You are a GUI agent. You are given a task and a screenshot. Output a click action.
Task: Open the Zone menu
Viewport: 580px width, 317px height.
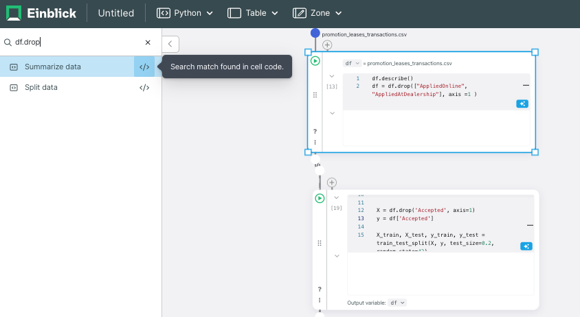pyautogui.click(x=317, y=13)
